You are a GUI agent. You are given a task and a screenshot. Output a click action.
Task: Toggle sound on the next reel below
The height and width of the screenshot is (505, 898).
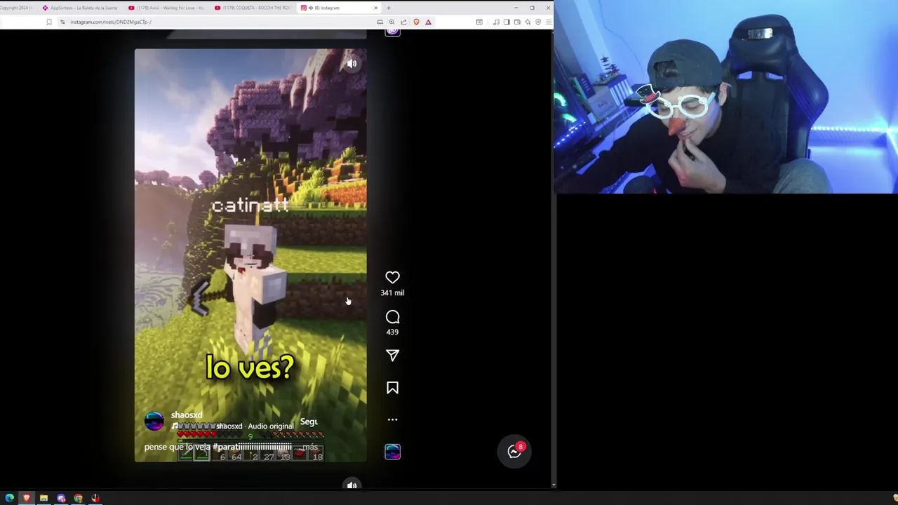pos(351,485)
